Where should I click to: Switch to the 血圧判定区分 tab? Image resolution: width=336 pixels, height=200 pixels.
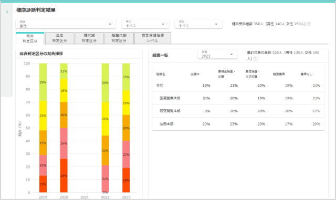coord(59,38)
